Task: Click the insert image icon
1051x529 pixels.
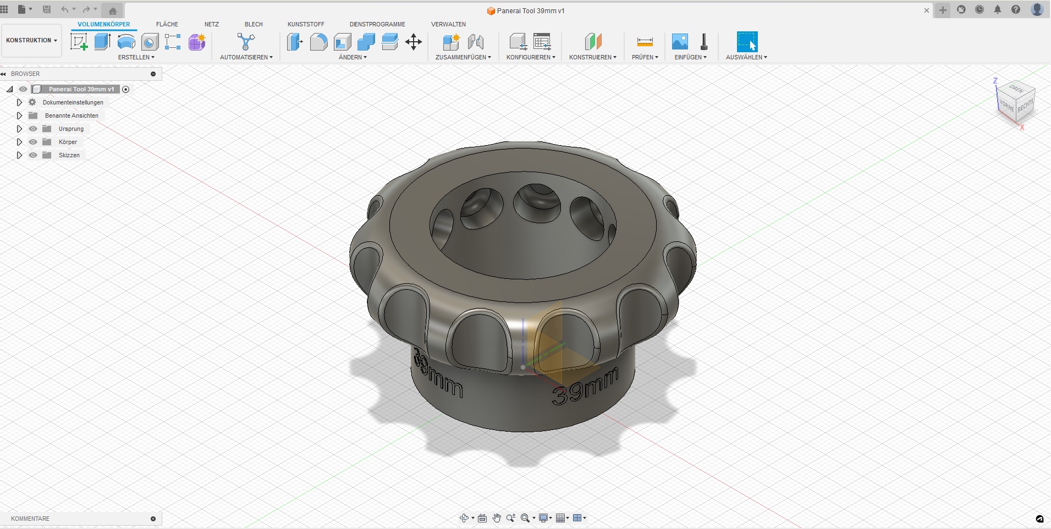Action: pyautogui.click(x=680, y=42)
